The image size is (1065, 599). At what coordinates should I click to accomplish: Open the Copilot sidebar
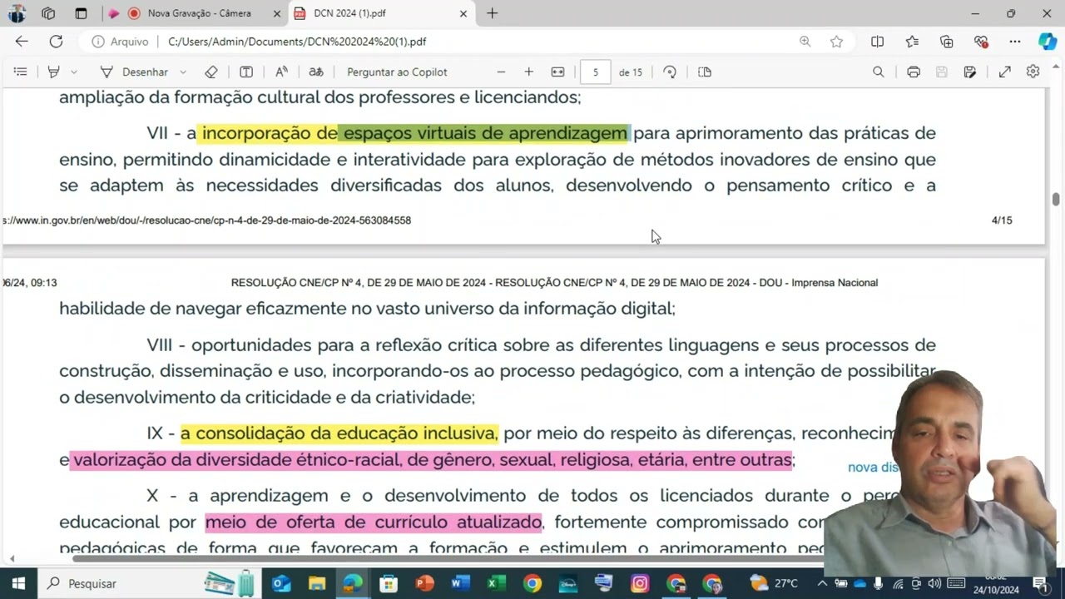(1048, 42)
